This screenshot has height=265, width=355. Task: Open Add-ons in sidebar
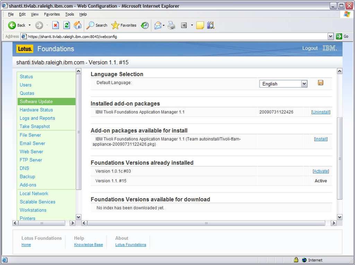(x=28, y=185)
